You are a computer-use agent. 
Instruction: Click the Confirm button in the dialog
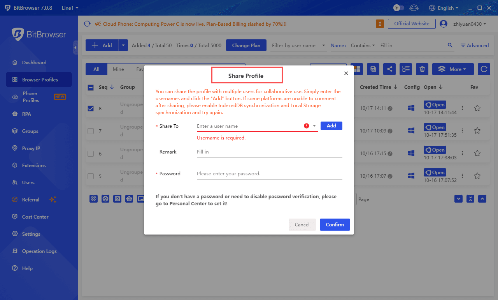tap(335, 225)
